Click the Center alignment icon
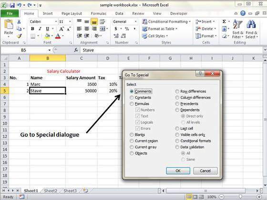 click(87, 29)
